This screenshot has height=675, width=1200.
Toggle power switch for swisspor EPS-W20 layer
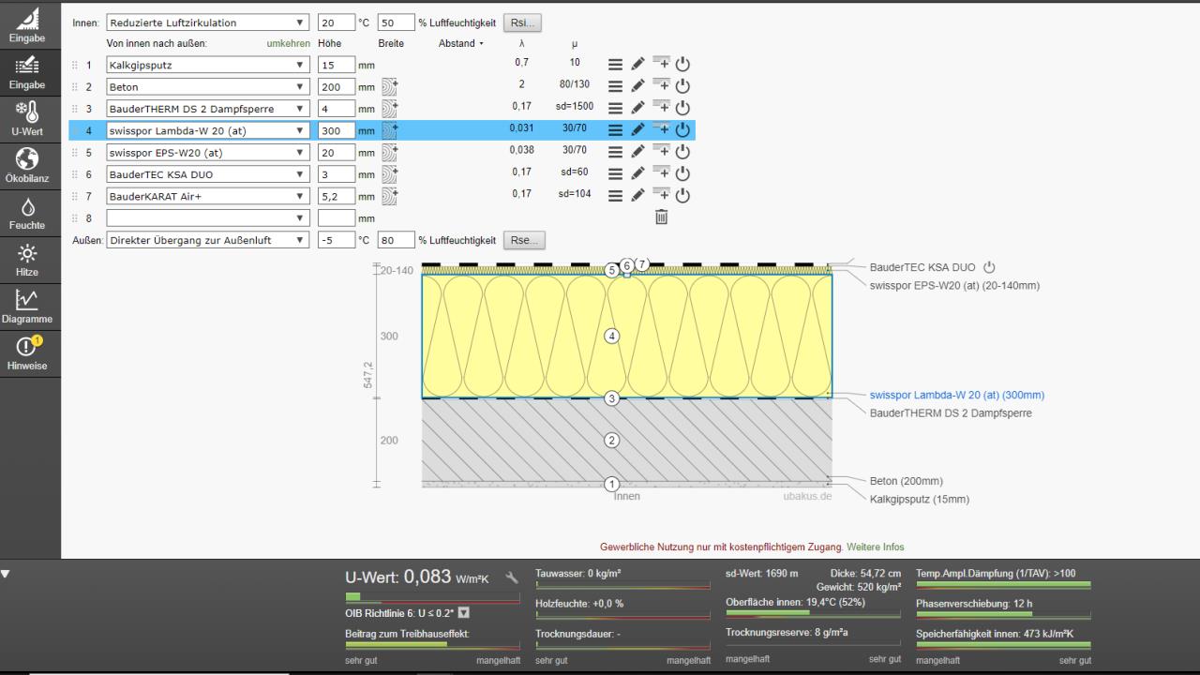pyautogui.click(x=682, y=152)
